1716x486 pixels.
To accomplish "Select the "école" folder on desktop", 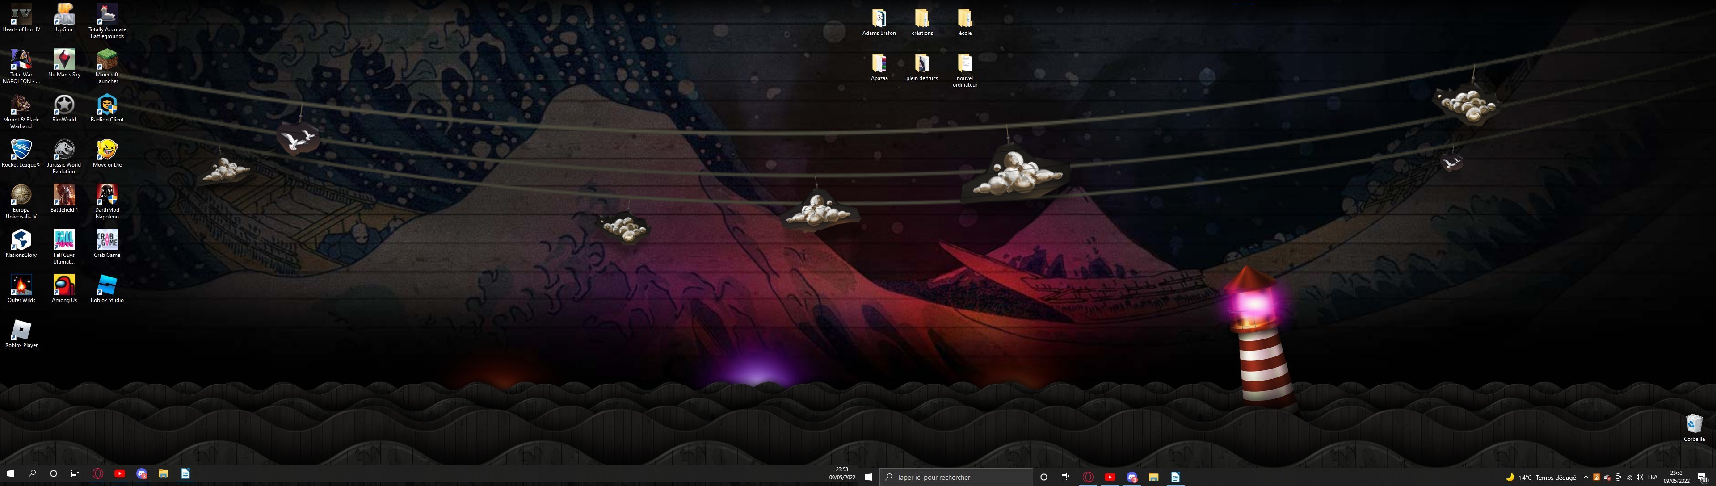I will coord(965,19).
